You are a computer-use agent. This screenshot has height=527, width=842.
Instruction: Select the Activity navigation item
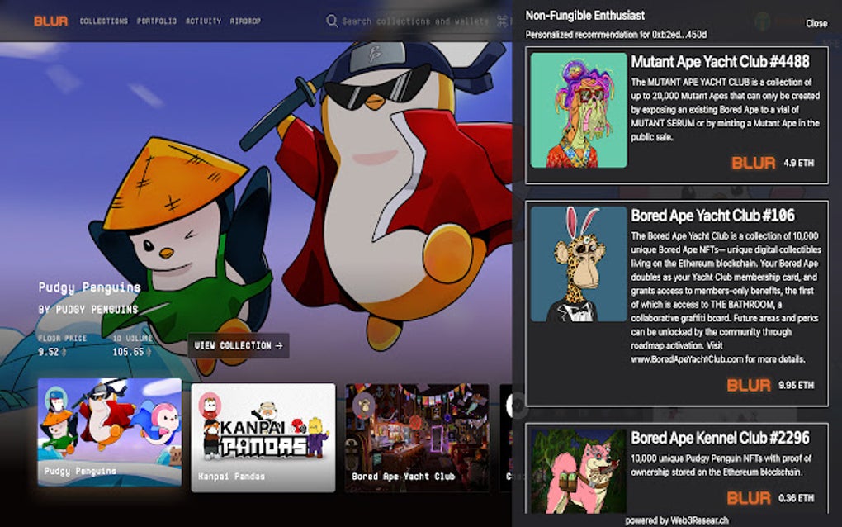pos(201,21)
